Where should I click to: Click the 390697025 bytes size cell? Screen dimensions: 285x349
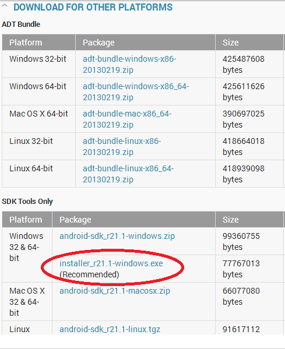pos(249,119)
